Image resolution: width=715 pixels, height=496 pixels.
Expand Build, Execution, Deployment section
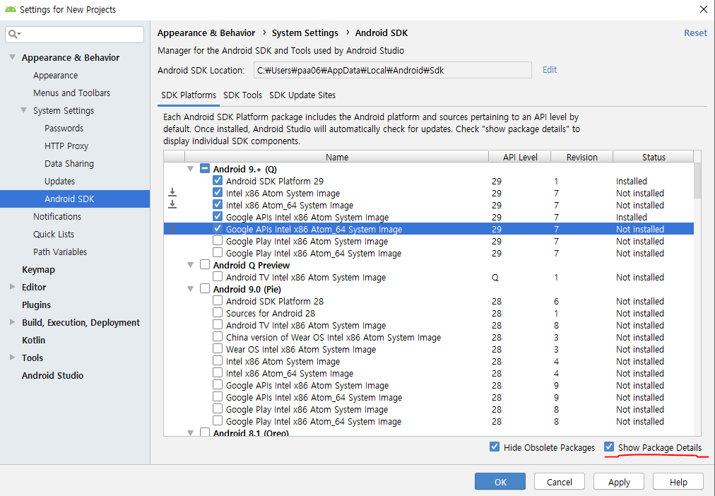[12, 322]
